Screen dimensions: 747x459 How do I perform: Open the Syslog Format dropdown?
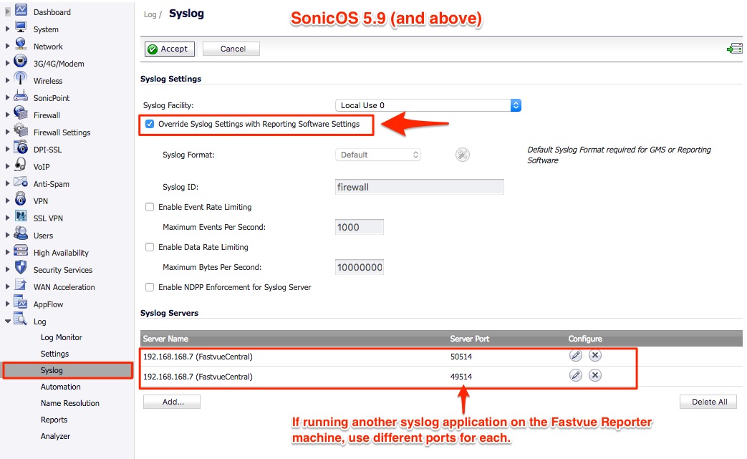(377, 155)
